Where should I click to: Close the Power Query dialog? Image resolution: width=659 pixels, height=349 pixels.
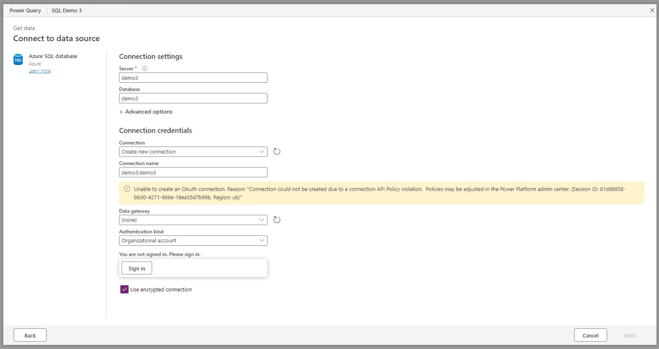tap(652, 10)
